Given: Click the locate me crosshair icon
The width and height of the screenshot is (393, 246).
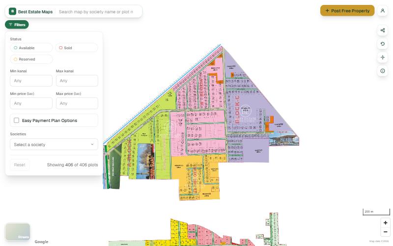Looking at the screenshot, I should click(383, 58).
